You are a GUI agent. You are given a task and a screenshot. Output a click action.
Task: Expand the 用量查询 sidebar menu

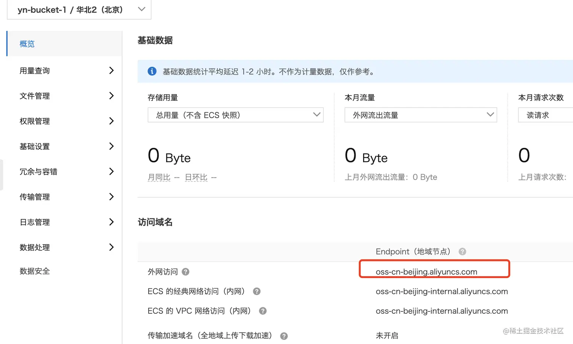64,70
